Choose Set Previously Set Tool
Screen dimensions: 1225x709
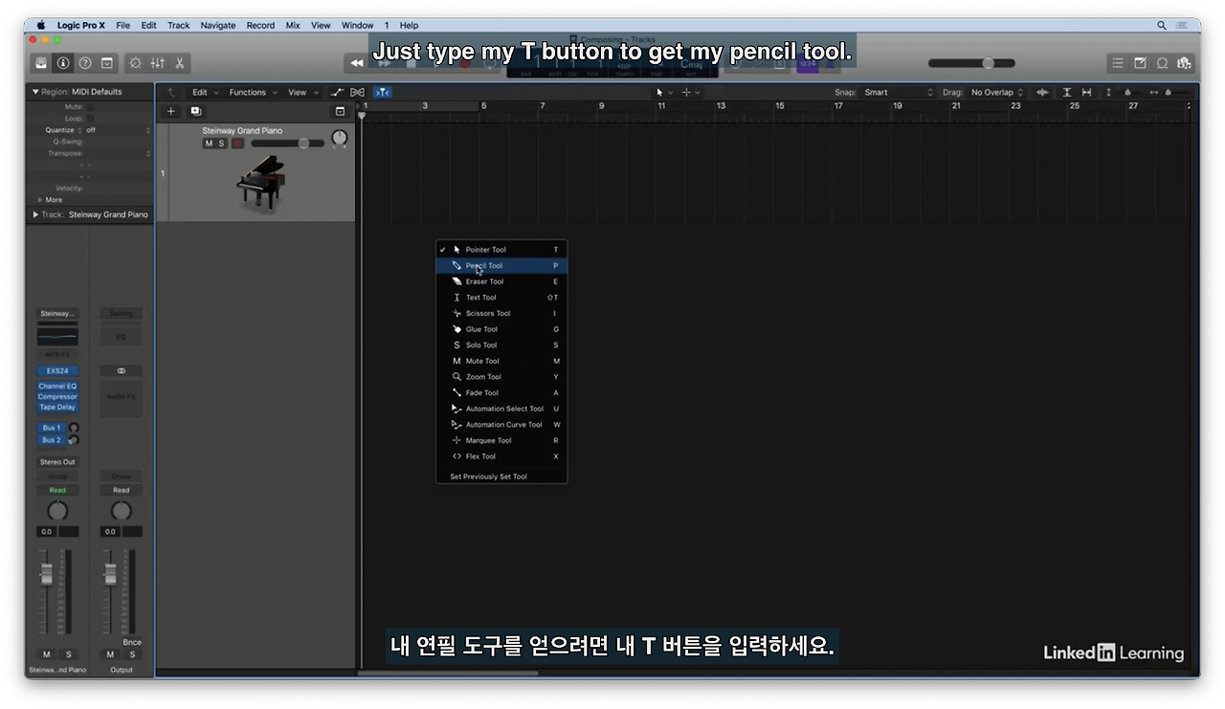[x=501, y=476]
